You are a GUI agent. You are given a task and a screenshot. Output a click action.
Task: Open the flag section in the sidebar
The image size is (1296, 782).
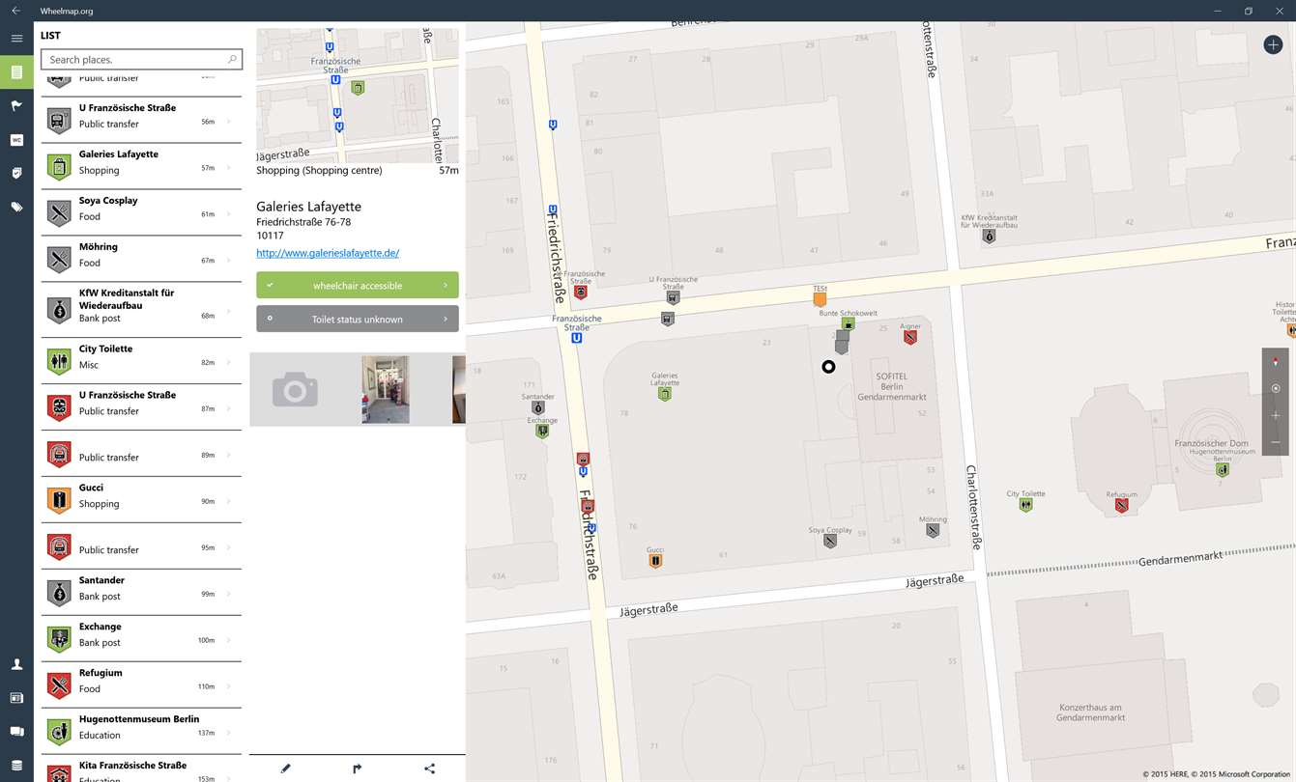tap(16, 106)
